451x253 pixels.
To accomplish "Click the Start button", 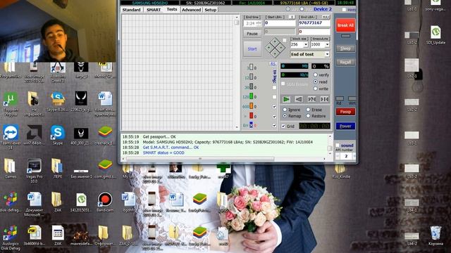I will tap(252, 48).
